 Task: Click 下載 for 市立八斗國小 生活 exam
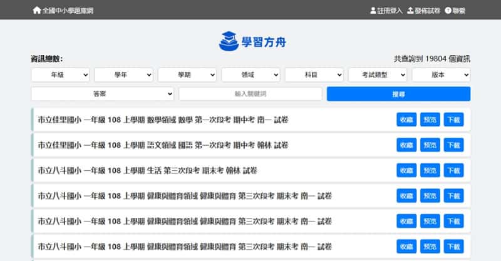[x=453, y=170]
